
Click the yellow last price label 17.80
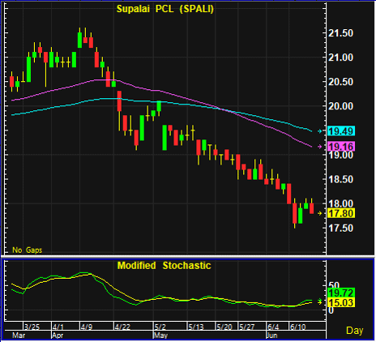coord(341,213)
